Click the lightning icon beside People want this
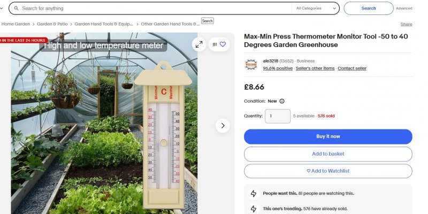428x214 pixels. pyautogui.click(x=254, y=194)
